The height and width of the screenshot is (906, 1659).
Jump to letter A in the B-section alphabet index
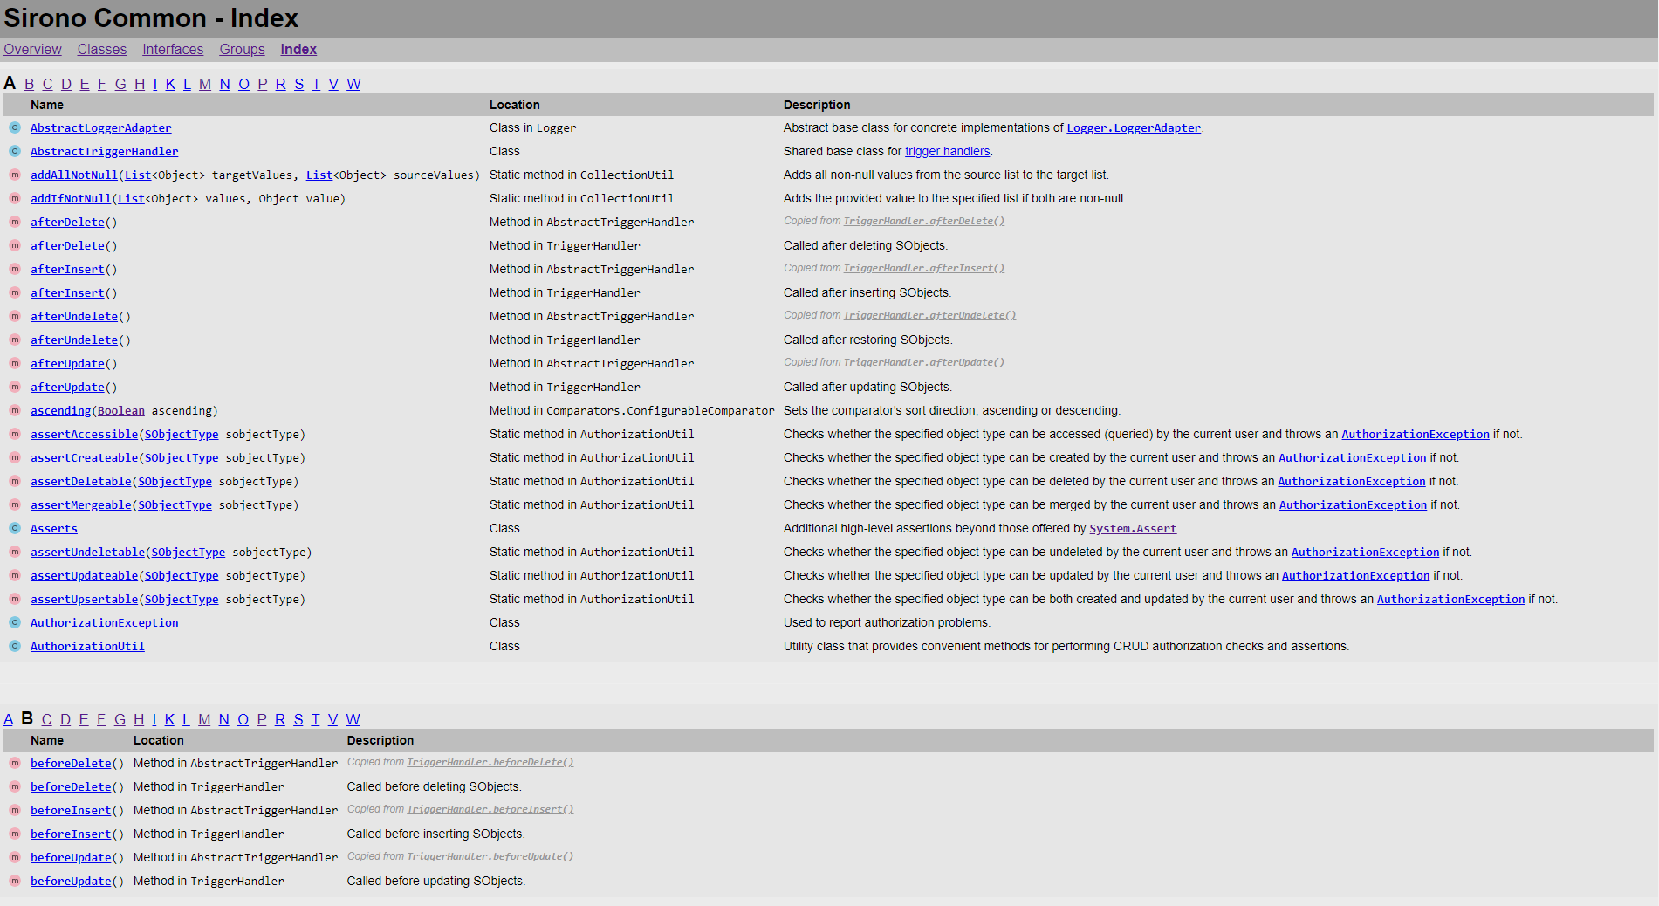9,719
